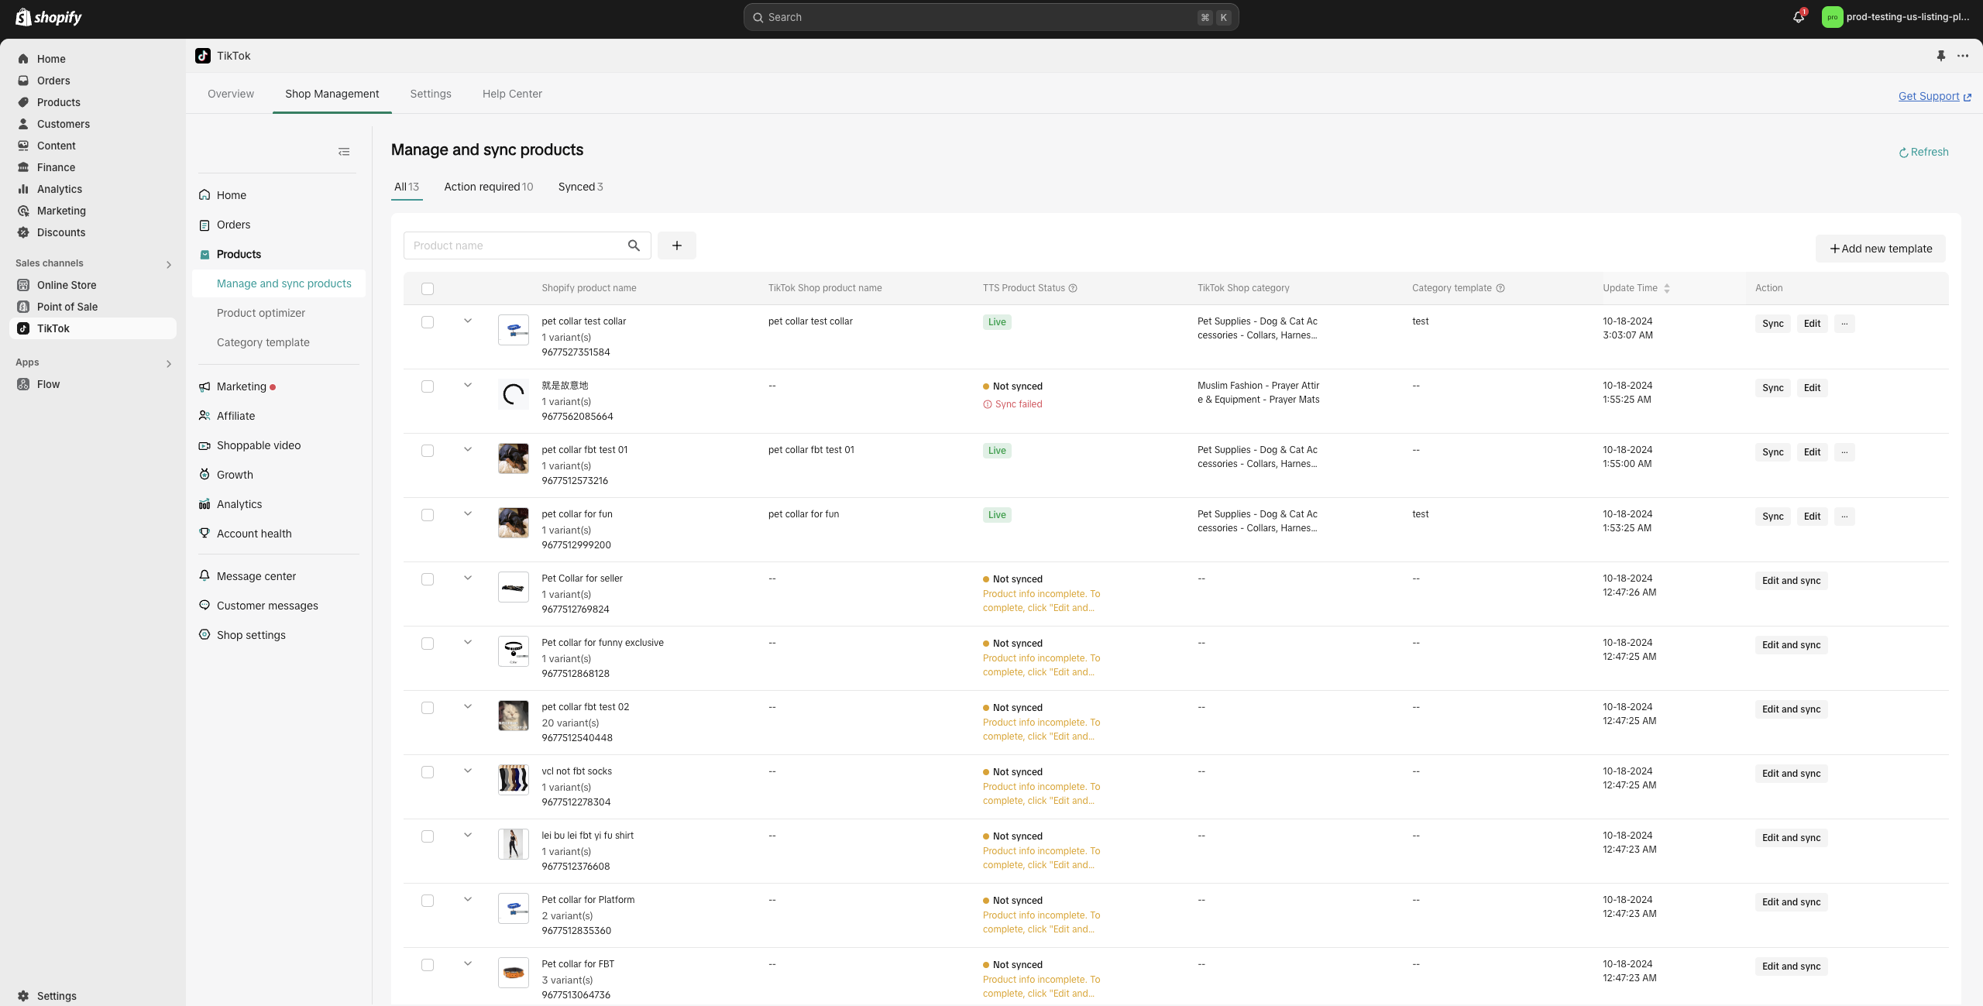This screenshot has height=1006, width=1983.
Task: Collapse the TikTok side menu icon
Action: (x=344, y=152)
